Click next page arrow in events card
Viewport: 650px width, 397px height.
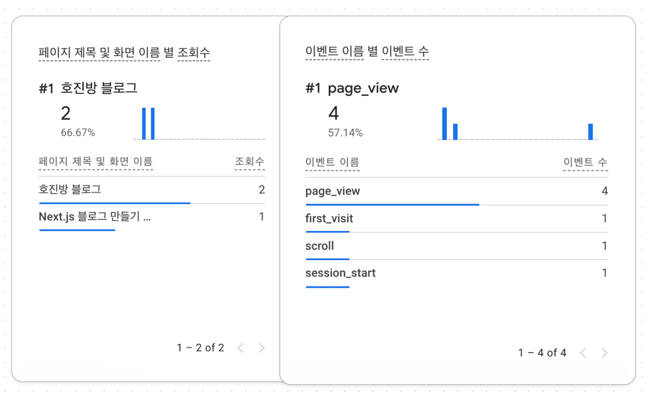605,353
